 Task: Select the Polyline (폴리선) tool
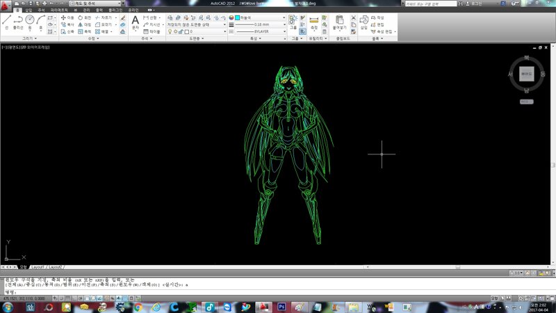(18, 22)
